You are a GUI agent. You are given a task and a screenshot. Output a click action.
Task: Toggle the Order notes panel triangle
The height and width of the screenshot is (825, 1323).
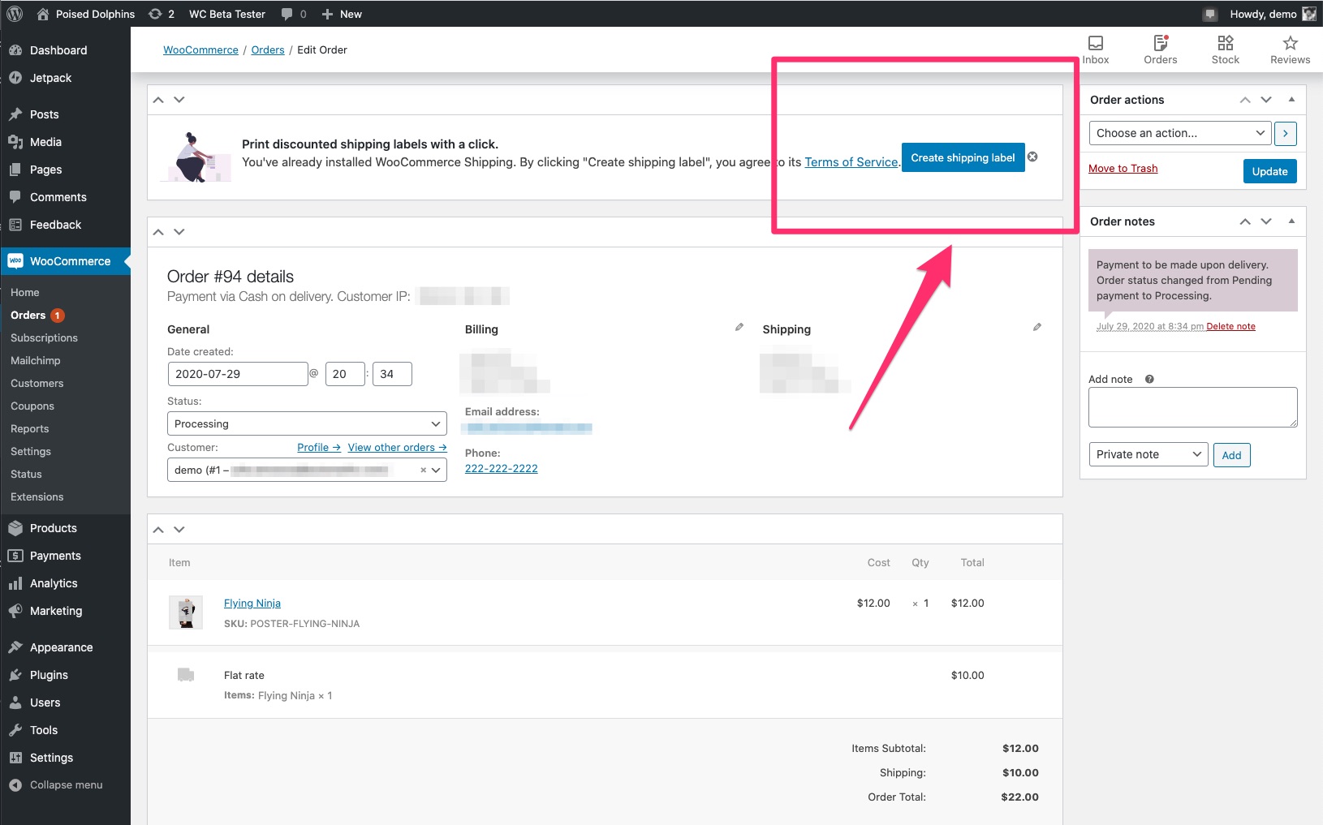tap(1291, 221)
